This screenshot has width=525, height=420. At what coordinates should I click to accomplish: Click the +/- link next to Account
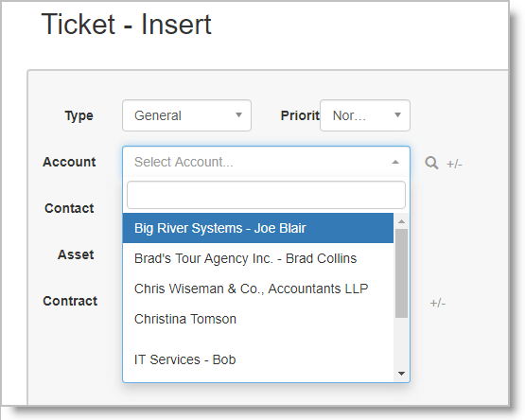pos(454,164)
